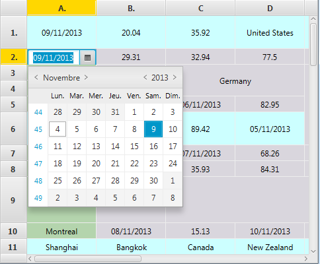The image size is (320, 264).
Task: Click the Sam. weekday header
Action: click(153, 96)
